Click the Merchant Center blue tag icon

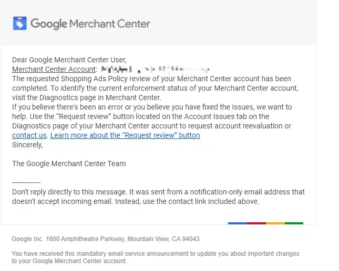point(19,23)
